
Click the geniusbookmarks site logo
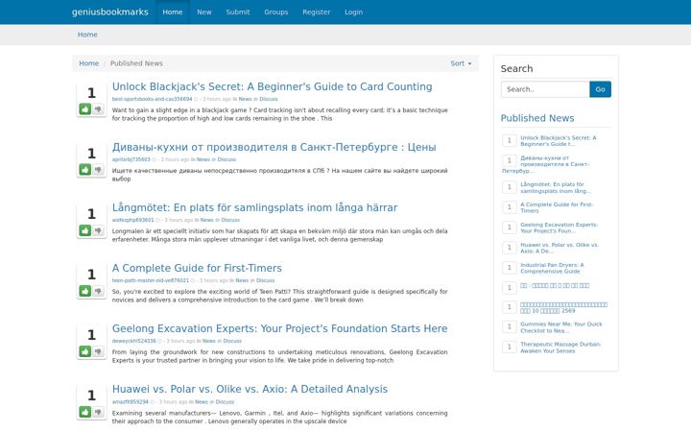click(110, 12)
